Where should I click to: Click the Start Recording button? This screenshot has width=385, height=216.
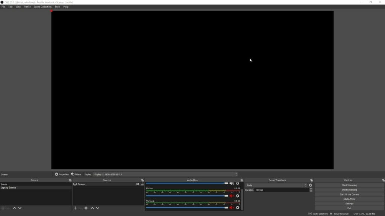[349, 189]
